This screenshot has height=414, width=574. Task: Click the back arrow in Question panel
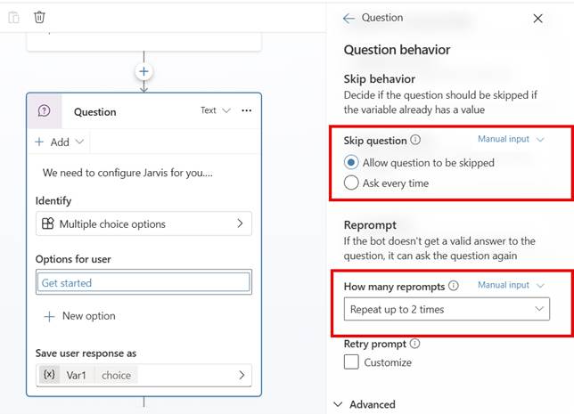pyautogui.click(x=348, y=18)
